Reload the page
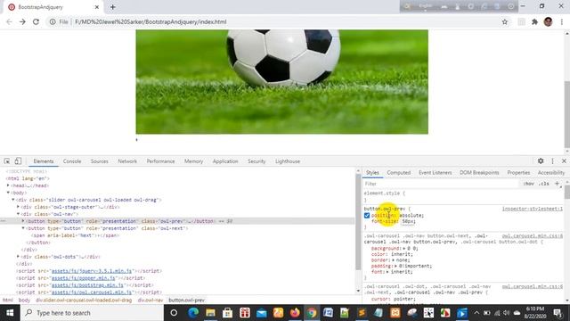This screenshot has height=321, width=570. tap(36, 21)
